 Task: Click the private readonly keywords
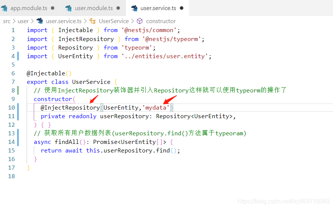(x=68, y=116)
